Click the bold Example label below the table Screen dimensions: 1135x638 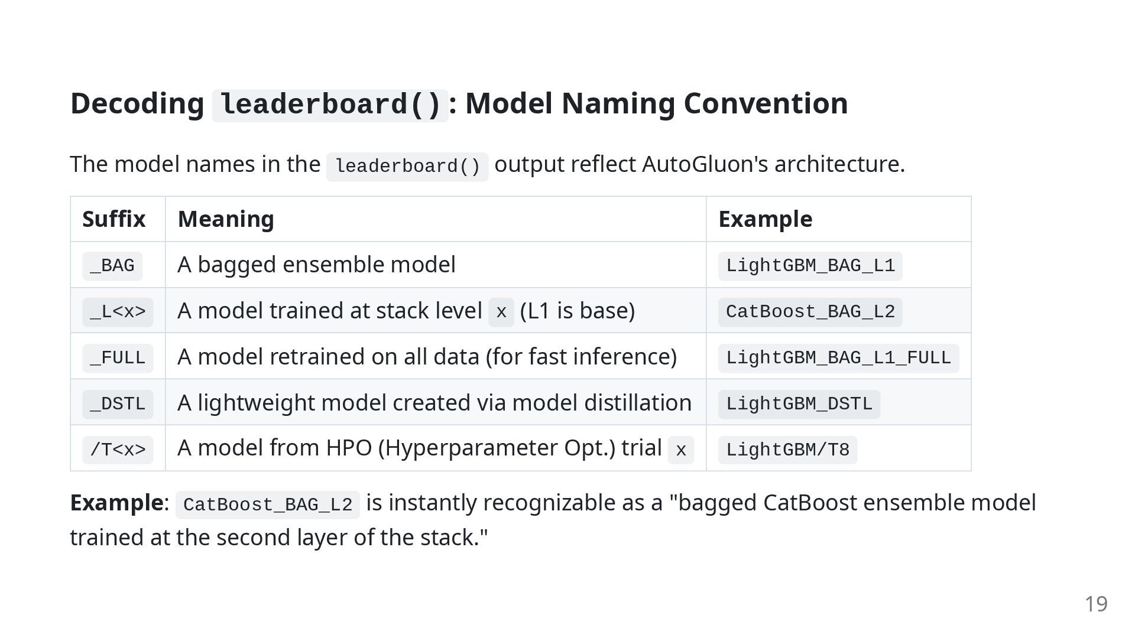pyautogui.click(x=117, y=503)
